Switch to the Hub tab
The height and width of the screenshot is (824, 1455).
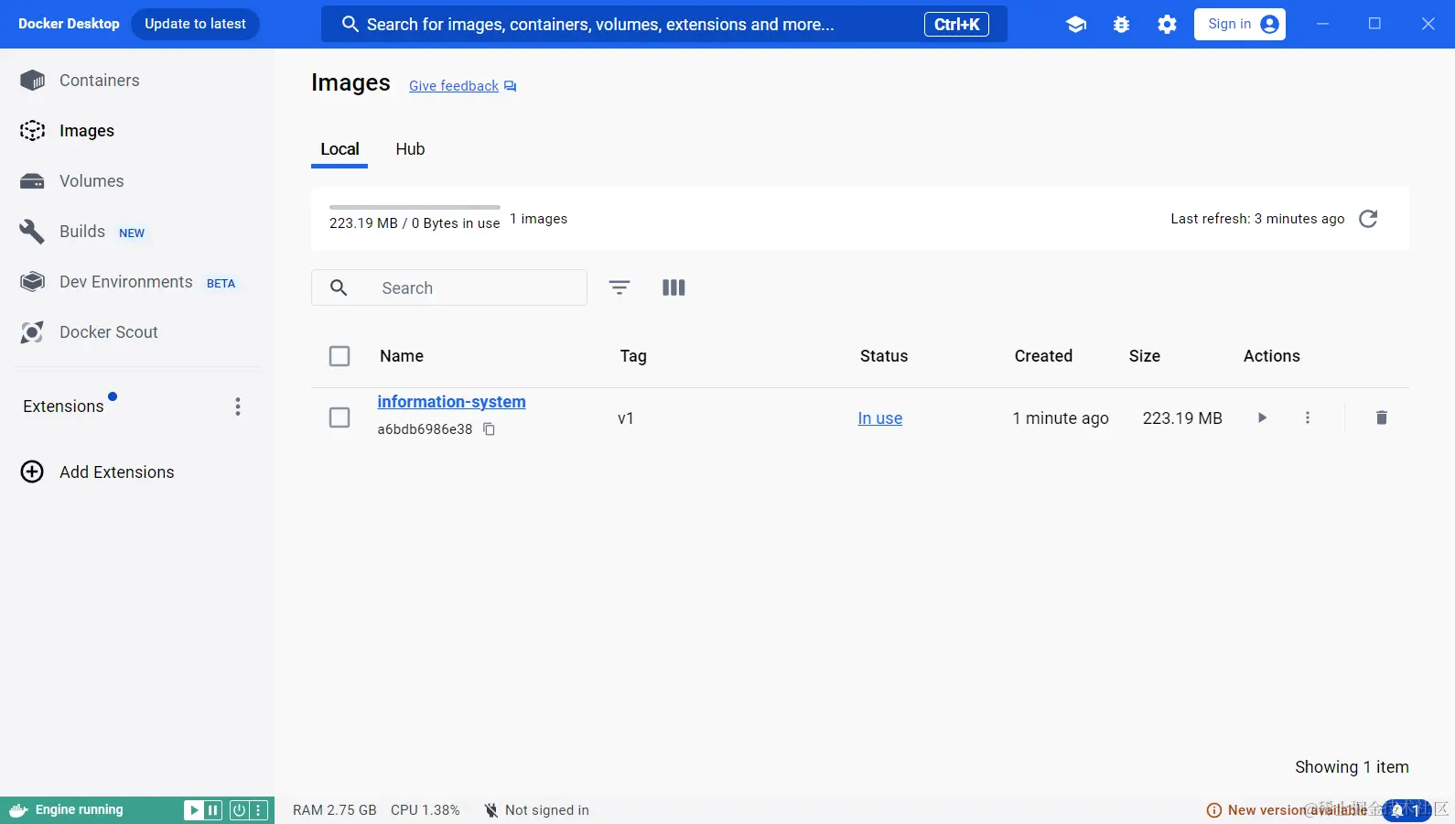tap(410, 149)
